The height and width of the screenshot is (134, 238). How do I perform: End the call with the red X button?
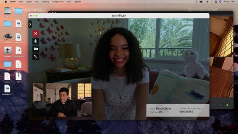pyautogui.click(x=36, y=33)
